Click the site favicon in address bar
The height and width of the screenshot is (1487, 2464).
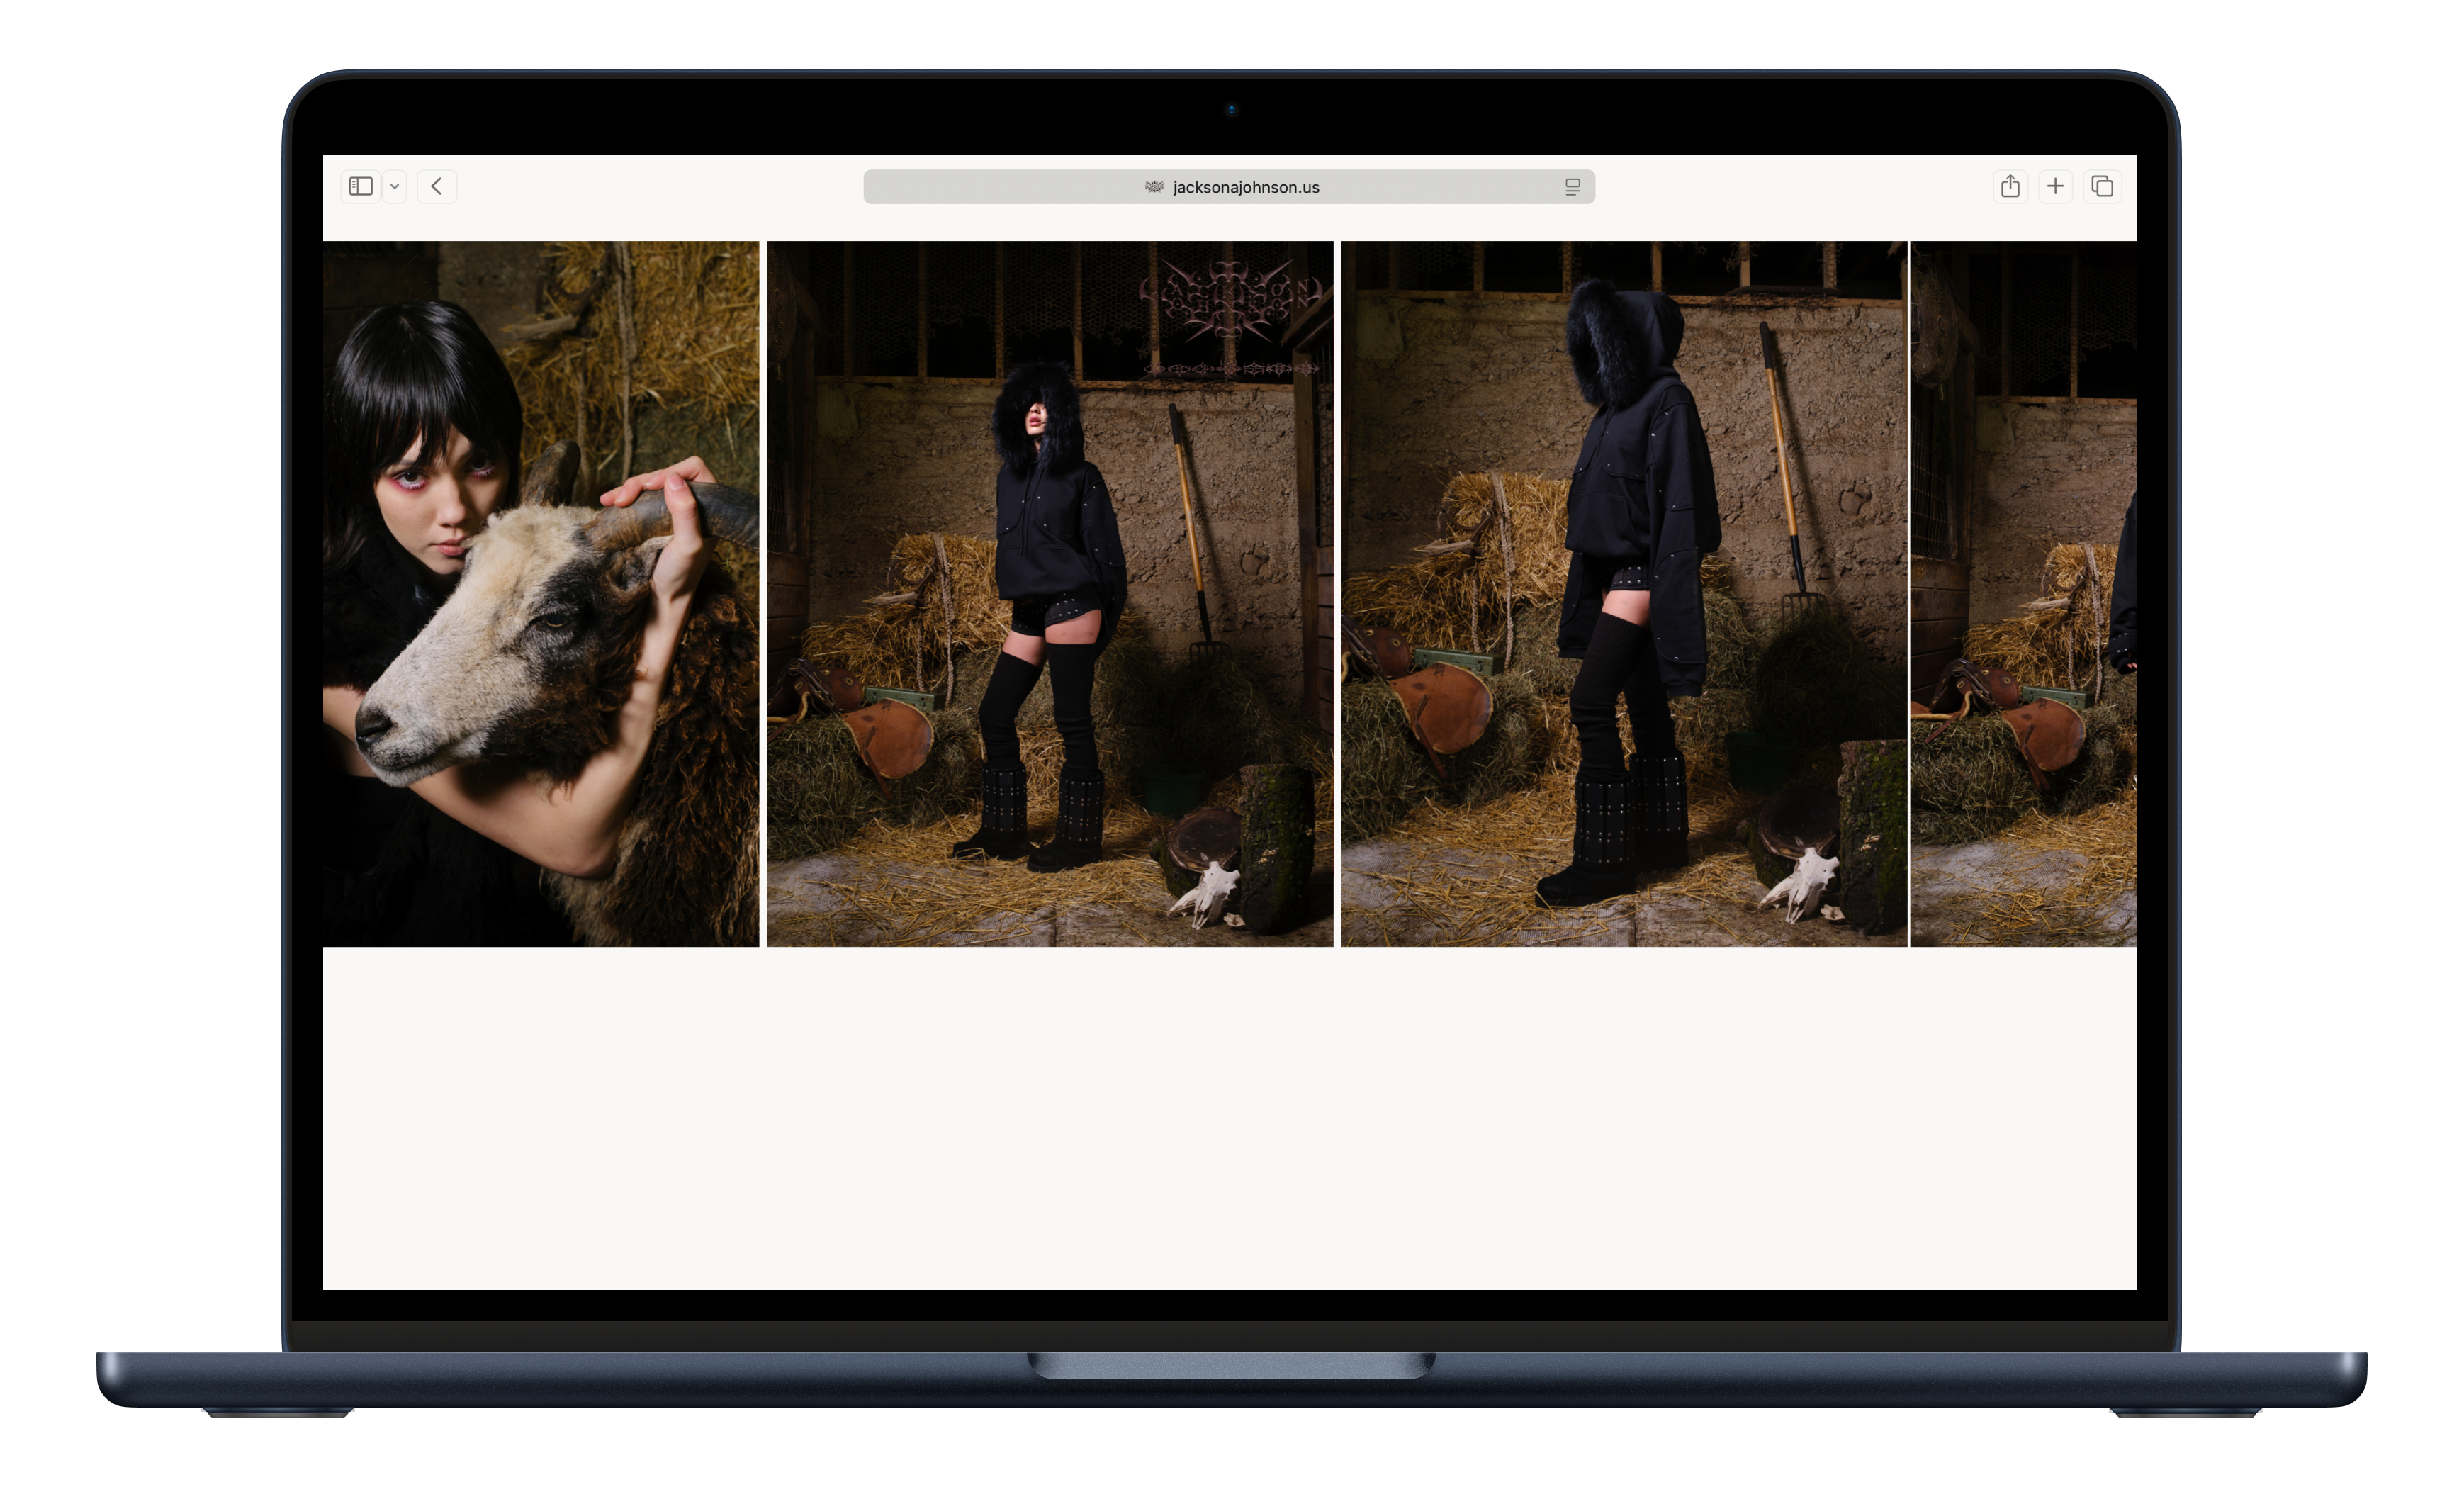(1154, 187)
